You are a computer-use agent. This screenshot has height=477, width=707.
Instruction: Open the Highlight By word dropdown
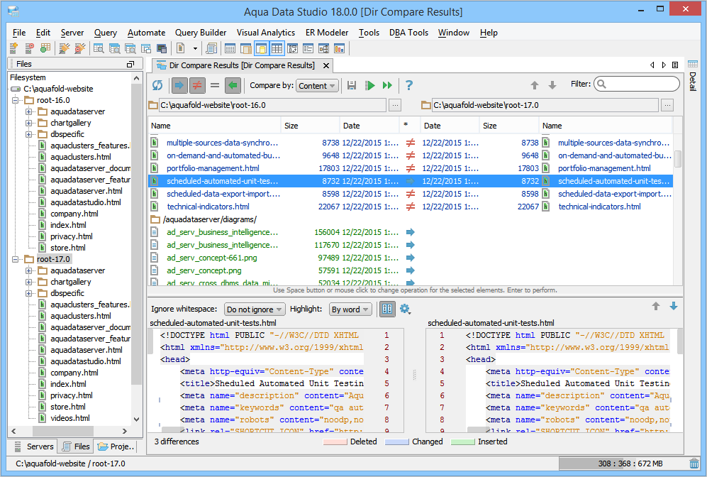pyautogui.click(x=350, y=309)
